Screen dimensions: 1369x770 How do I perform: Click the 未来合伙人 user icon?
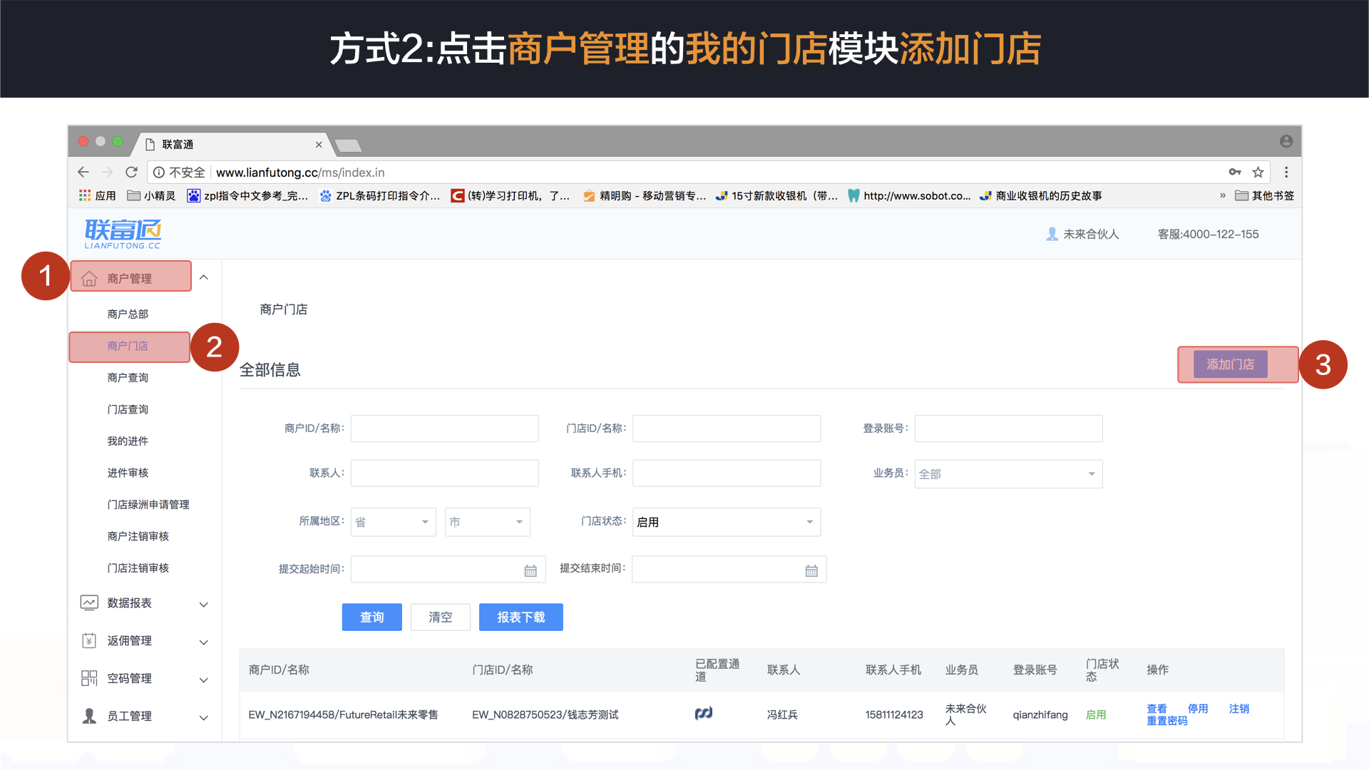pos(1052,234)
